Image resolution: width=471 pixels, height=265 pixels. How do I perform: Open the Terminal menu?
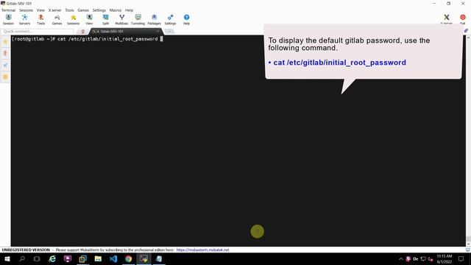point(8,10)
